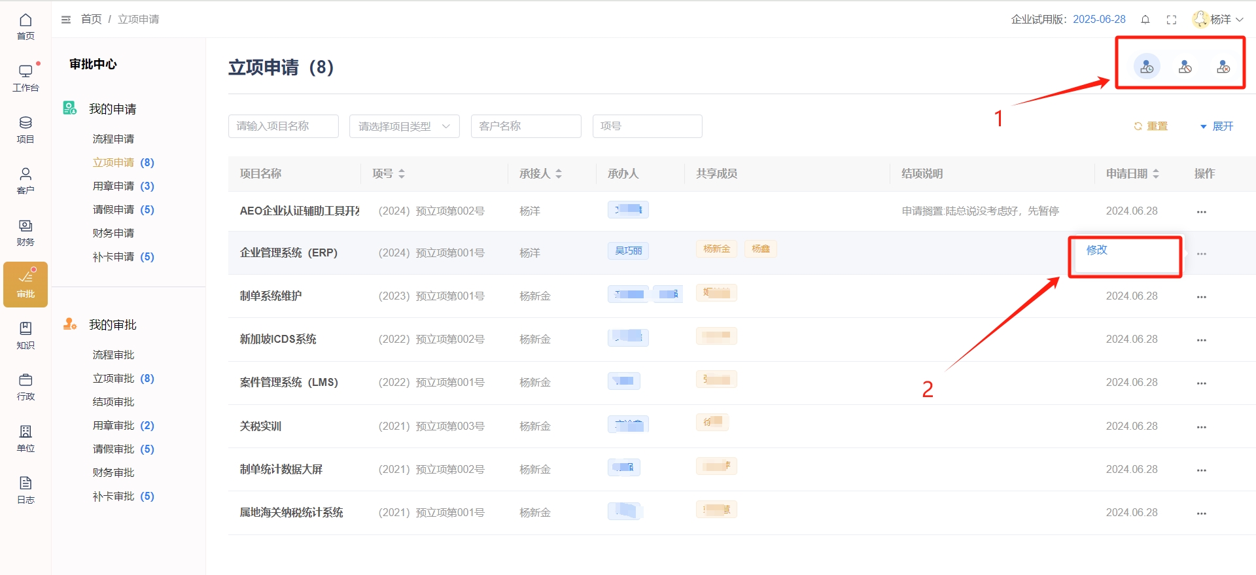Click the 重置 reset button

pyautogui.click(x=1151, y=126)
